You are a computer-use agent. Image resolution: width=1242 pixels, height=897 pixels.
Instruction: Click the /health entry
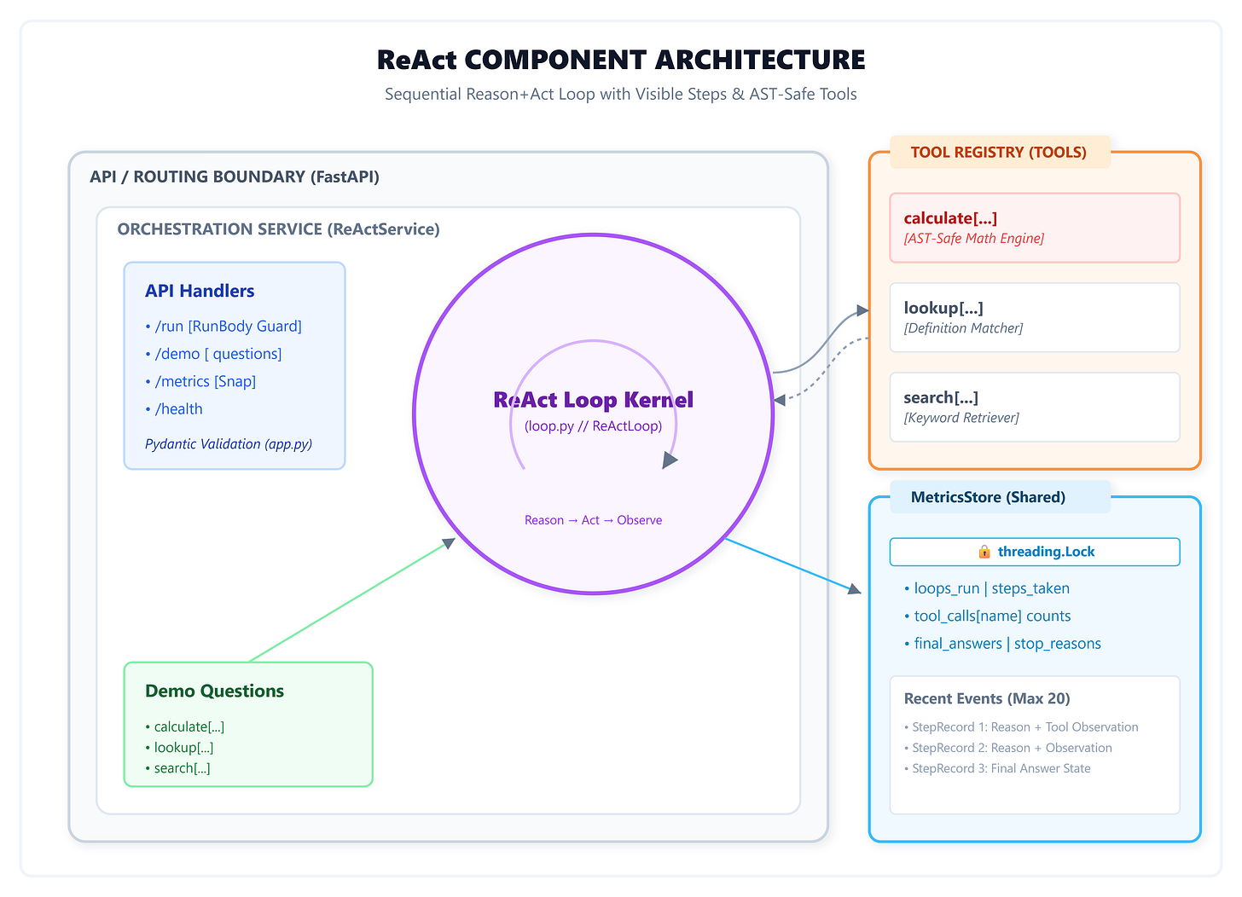(174, 408)
